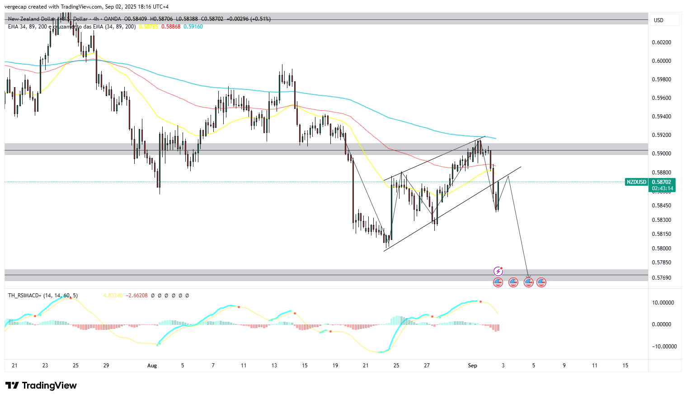Click the Aug label on time axis
Image resolution: width=686 pixels, height=399 pixels.
click(x=152, y=366)
